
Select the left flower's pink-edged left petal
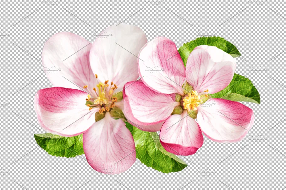tap(63, 110)
